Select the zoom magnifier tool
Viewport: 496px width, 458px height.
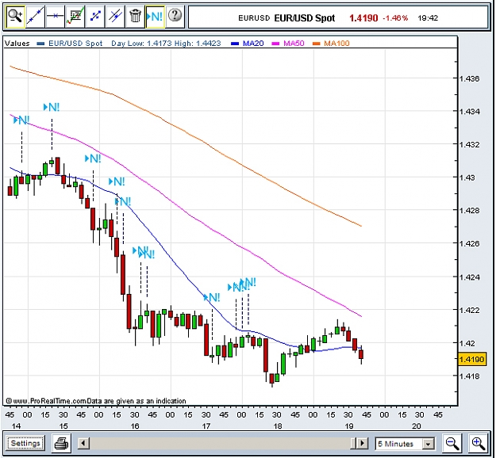[x=15, y=17]
